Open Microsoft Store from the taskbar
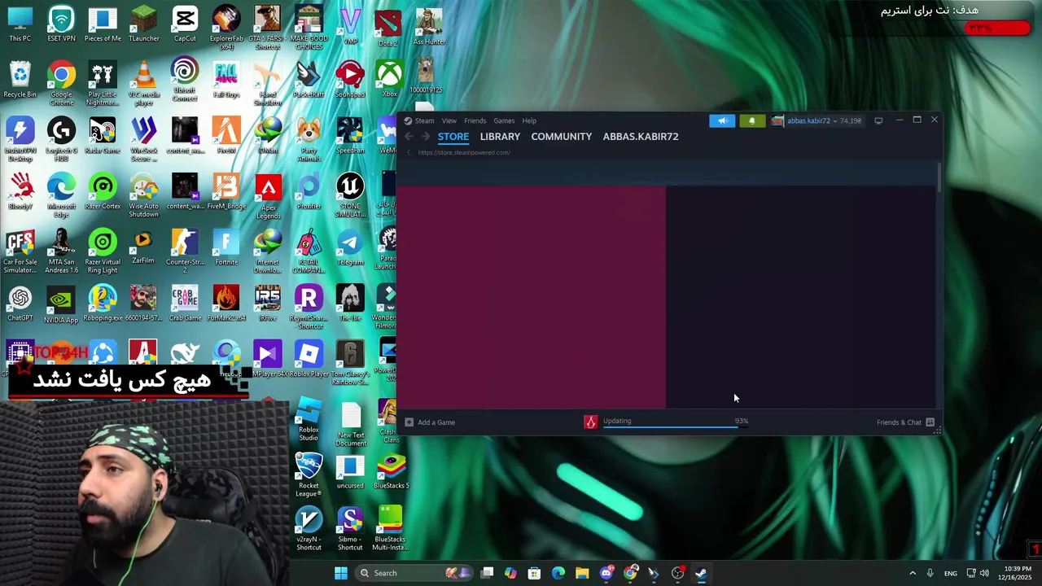1042x586 pixels. point(534,573)
